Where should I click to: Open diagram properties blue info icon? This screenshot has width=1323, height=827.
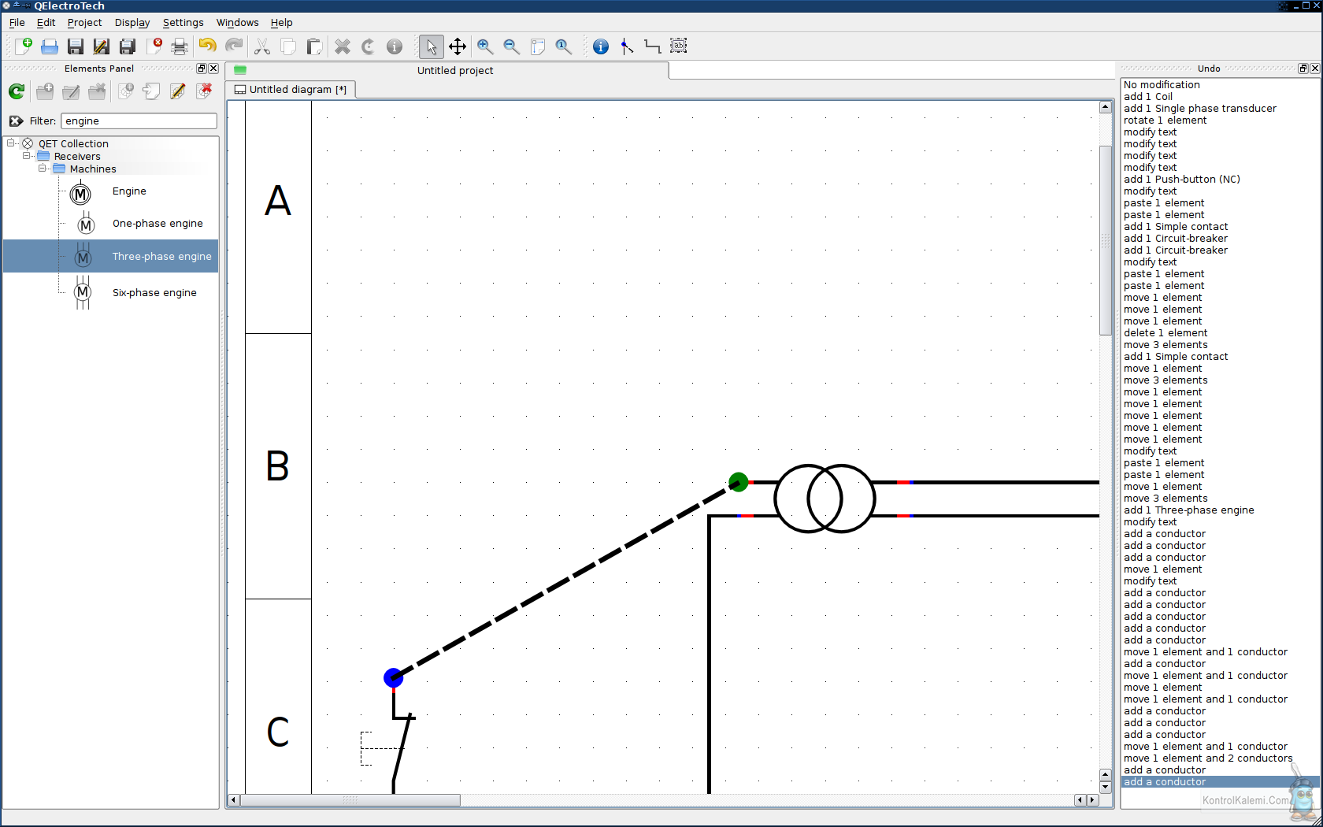click(601, 46)
